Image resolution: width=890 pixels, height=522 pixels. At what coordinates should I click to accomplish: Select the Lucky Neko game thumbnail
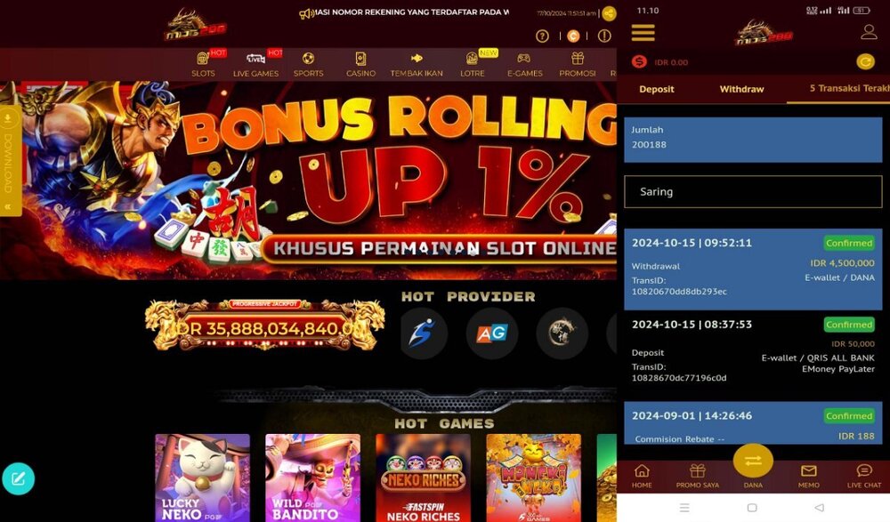[202, 478]
